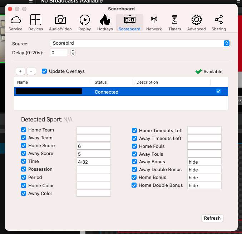Open the Timers hourglass pane
Viewport: 242px width, 234px height.
174,23
